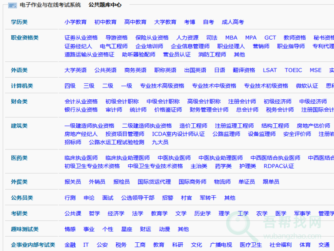Select 注册会计师 under 财会类
Screen dimensions: 334x251
tap(242, 102)
